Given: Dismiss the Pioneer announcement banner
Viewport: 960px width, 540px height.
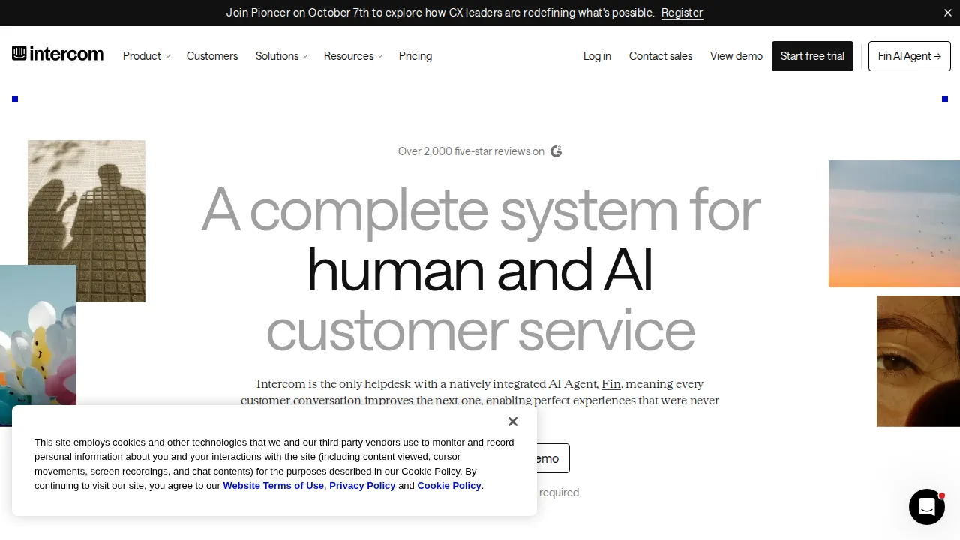Looking at the screenshot, I should [948, 13].
